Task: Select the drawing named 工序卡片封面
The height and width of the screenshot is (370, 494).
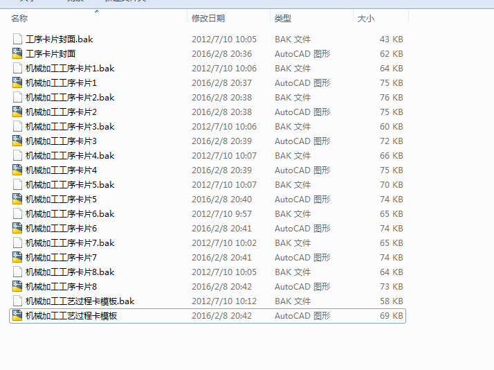Action: click(x=51, y=53)
